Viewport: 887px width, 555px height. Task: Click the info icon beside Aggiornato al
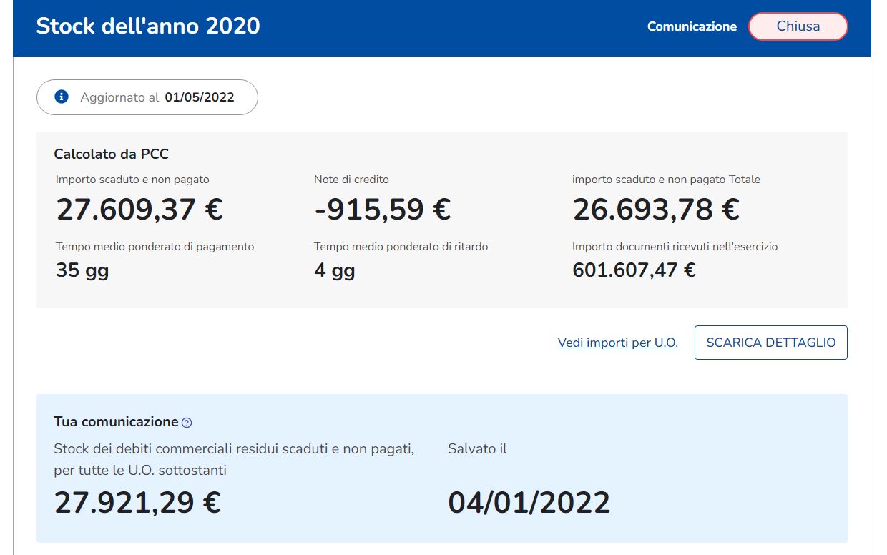[62, 97]
